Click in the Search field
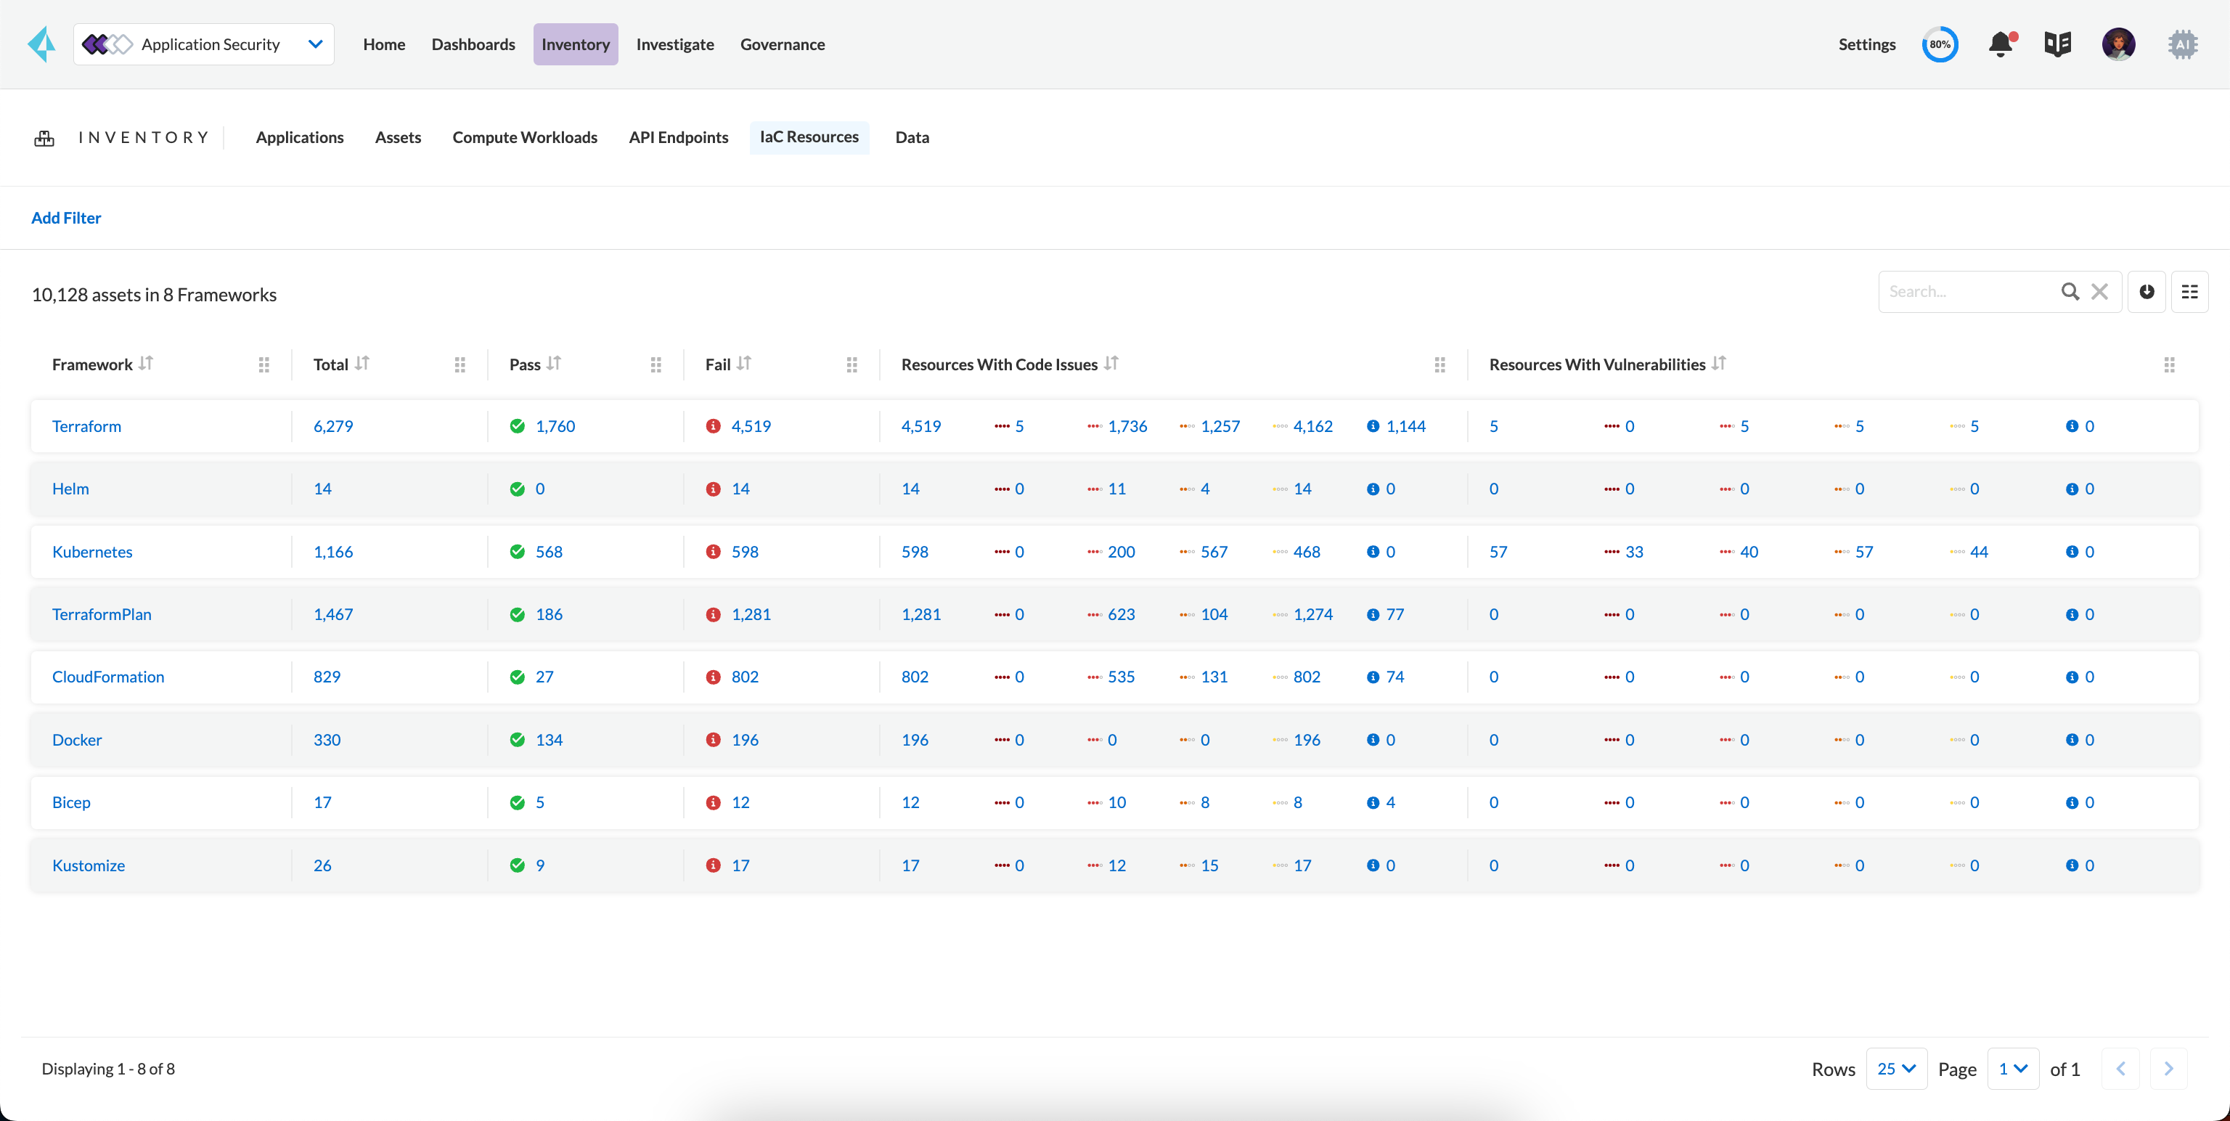This screenshot has height=1121, width=2230. 1969,292
